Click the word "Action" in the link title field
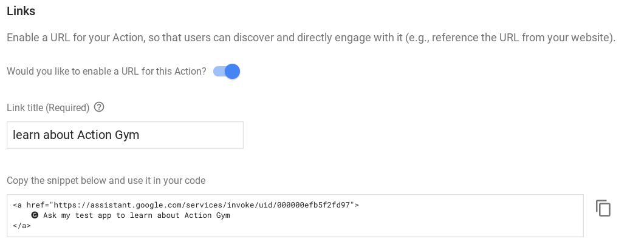The width and height of the screenshot is (630, 250). point(94,135)
